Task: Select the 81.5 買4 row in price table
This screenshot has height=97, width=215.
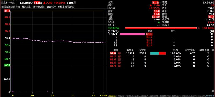Action: [x=160, y=63]
